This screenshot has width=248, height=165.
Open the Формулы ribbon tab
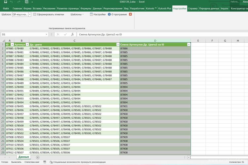[86, 8]
